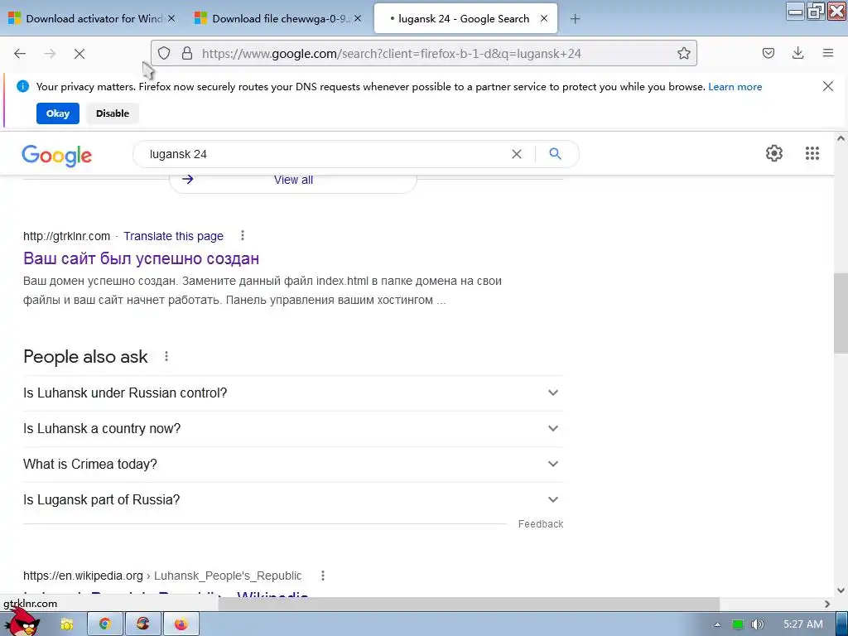Open the Google apps grid
Viewport: 848px width, 636px height.
(x=812, y=153)
